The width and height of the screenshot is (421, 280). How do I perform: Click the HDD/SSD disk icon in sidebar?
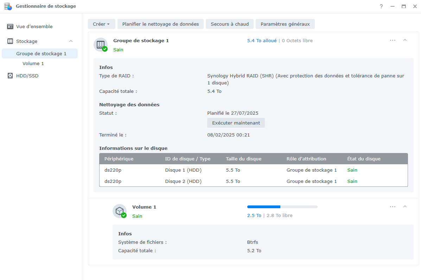10,76
